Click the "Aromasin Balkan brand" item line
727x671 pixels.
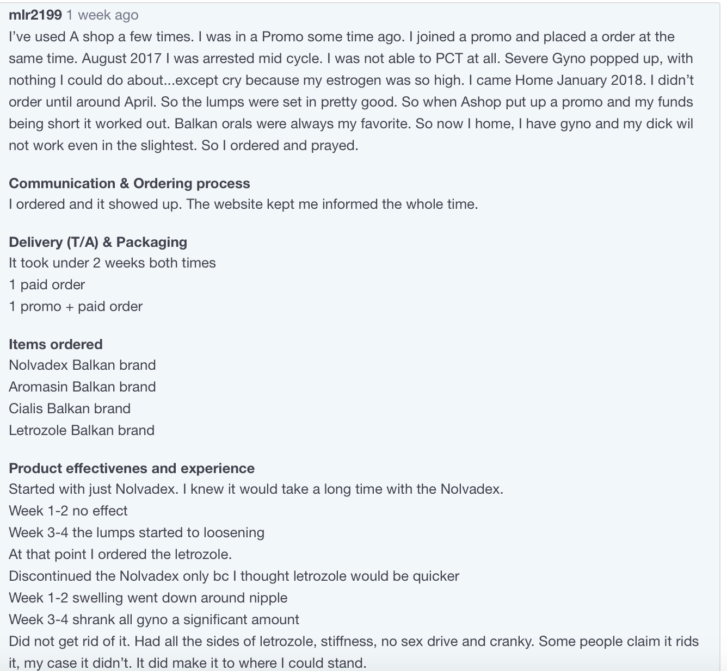click(82, 387)
